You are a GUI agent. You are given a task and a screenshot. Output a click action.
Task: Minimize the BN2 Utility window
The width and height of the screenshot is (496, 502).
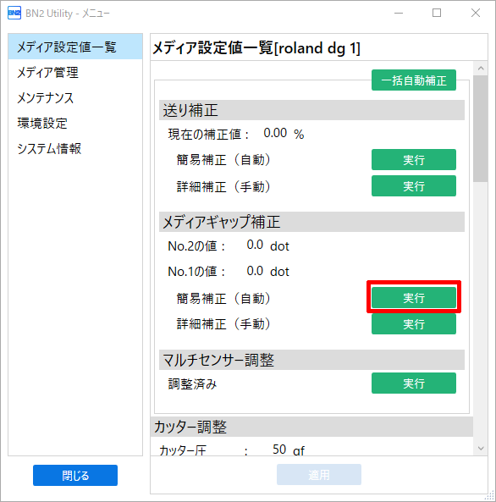coord(399,14)
